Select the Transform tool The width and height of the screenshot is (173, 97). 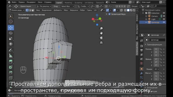11,44
